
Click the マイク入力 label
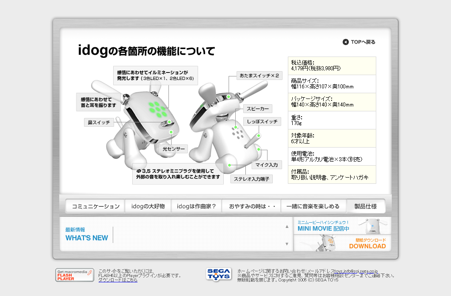pos(267,165)
